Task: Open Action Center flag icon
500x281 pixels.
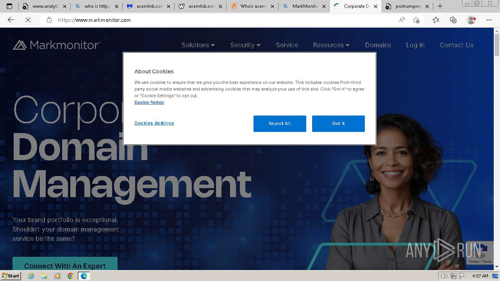Action: pyautogui.click(x=462, y=276)
